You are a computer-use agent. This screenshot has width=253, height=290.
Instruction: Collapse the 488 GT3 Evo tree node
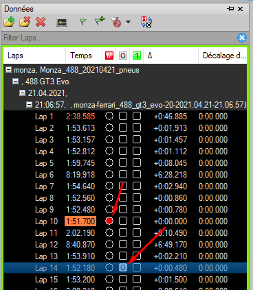pos(15,82)
